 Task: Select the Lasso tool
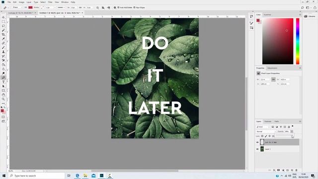pyautogui.click(x=3, y=26)
